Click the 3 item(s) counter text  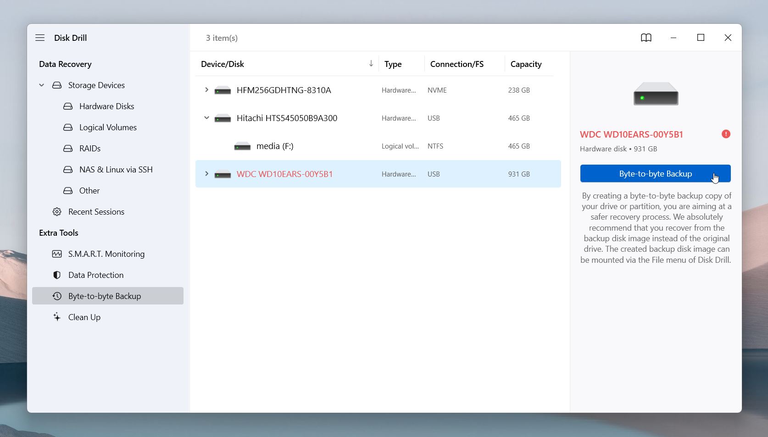222,38
